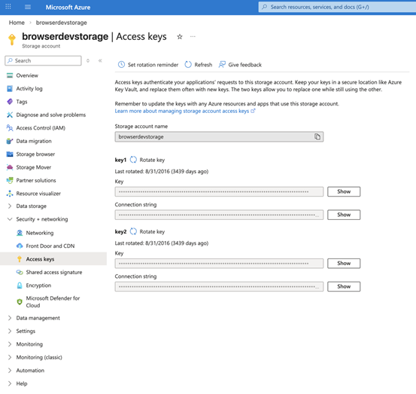Open Networking under Security + networking
Screen dimensions: 416x394
pos(40,233)
